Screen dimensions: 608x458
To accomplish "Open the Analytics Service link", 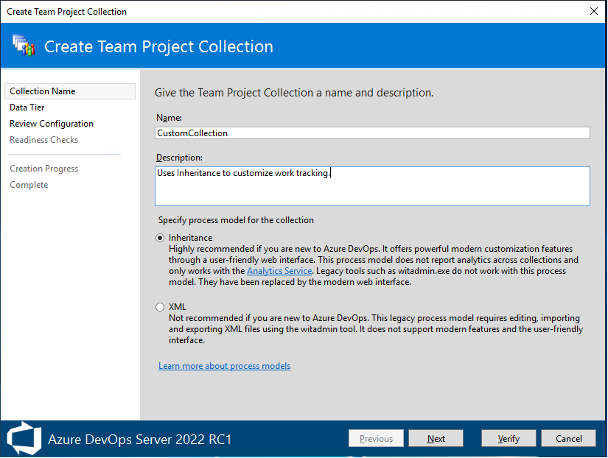I will coord(279,270).
